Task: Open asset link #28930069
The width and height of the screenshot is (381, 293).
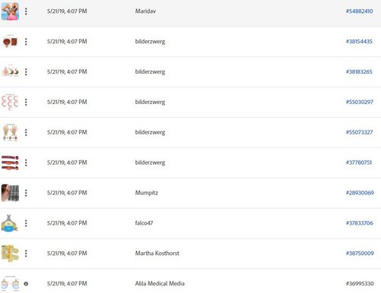Action: click(360, 193)
